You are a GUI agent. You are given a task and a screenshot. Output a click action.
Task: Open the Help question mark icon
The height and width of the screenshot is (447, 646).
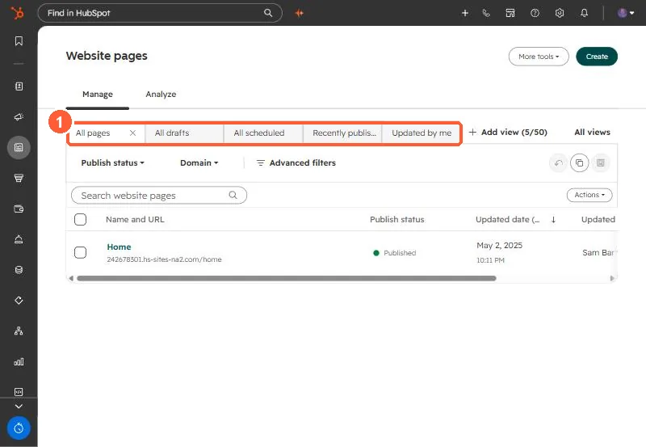click(x=535, y=13)
